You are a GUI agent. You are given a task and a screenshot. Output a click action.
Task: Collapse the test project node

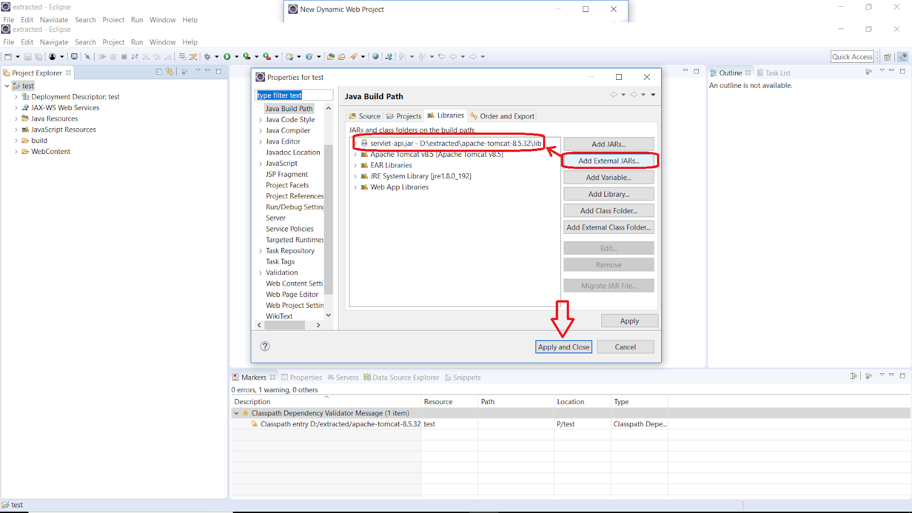tap(7, 86)
